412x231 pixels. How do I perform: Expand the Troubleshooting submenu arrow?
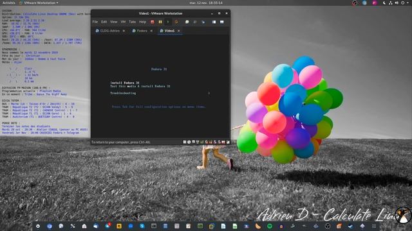(209, 93)
